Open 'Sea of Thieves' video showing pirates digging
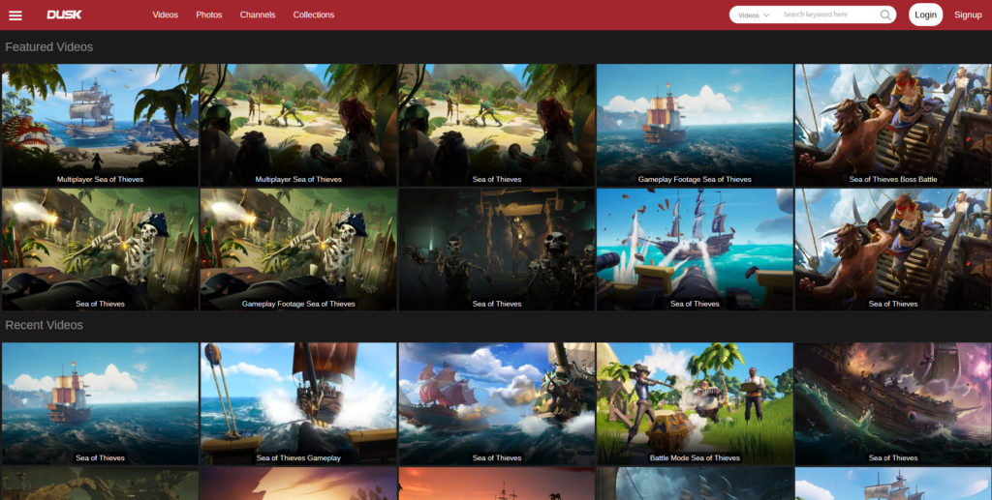Viewport: 992px width, 500px height. click(497, 125)
